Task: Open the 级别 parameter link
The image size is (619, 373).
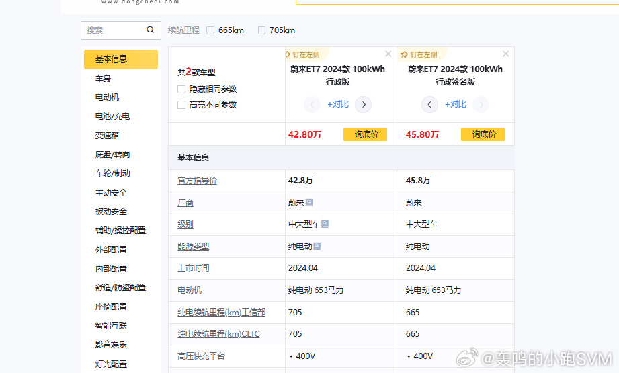Action: (185, 224)
